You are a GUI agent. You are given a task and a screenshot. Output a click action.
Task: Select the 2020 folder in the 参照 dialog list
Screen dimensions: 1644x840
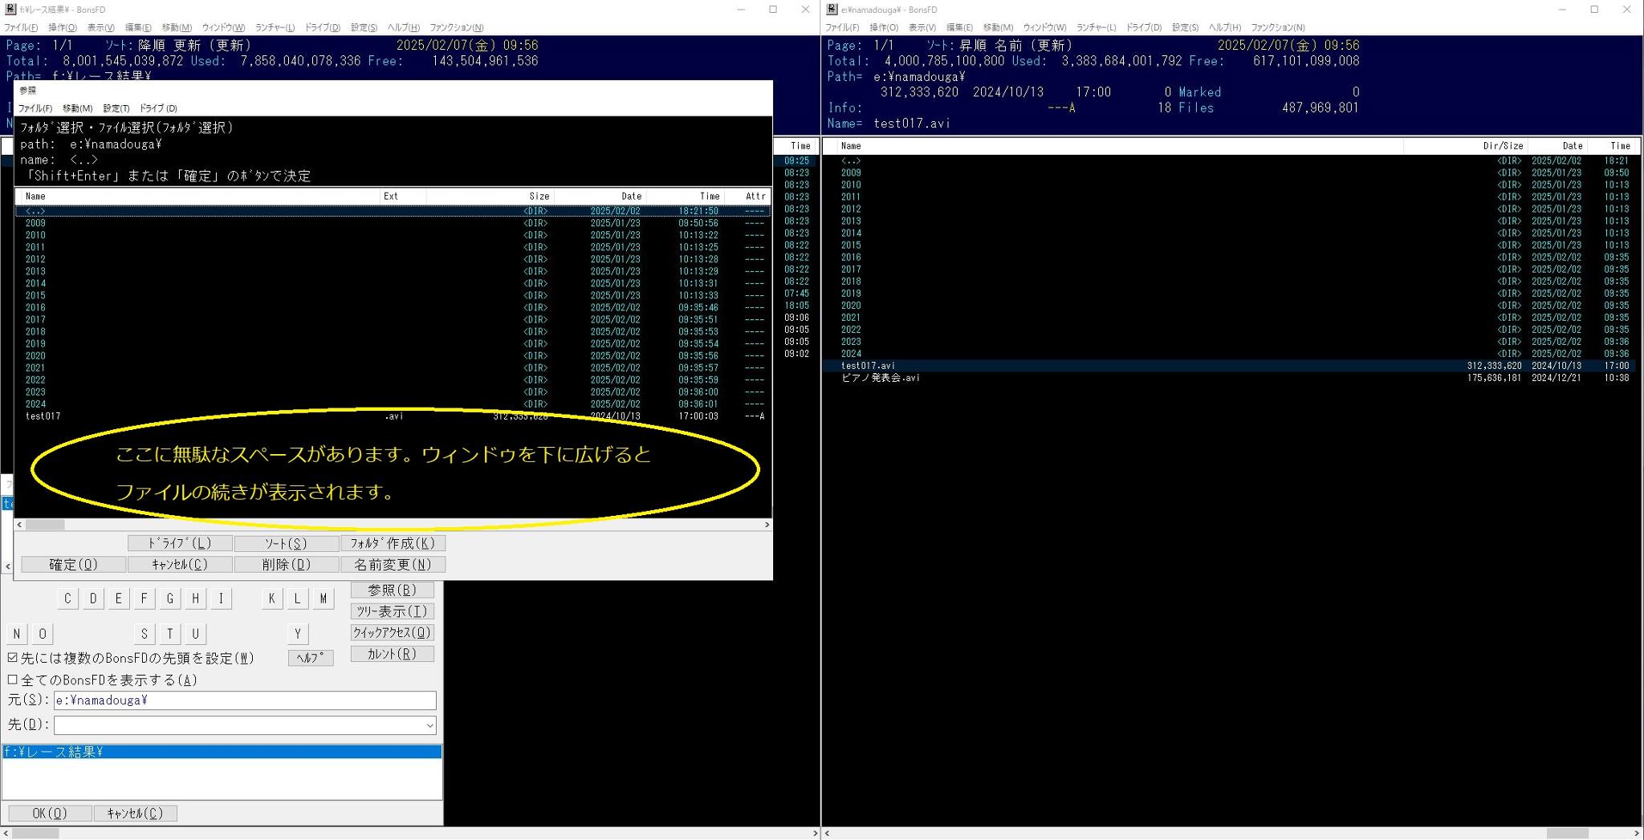pyautogui.click(x=35, y=356)
